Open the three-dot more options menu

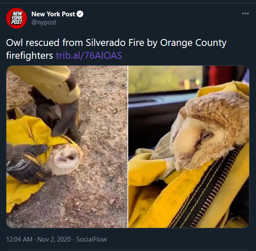tap(245, 14)
